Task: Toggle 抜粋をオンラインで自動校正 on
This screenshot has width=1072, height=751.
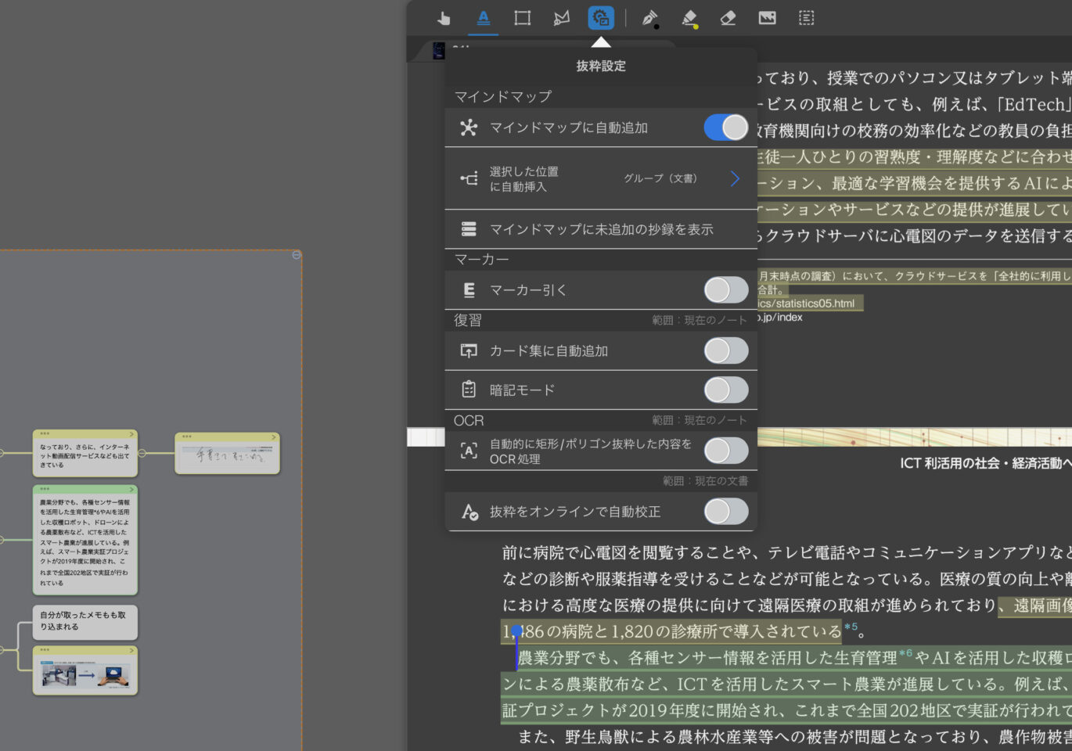Action: coord(725,512)
